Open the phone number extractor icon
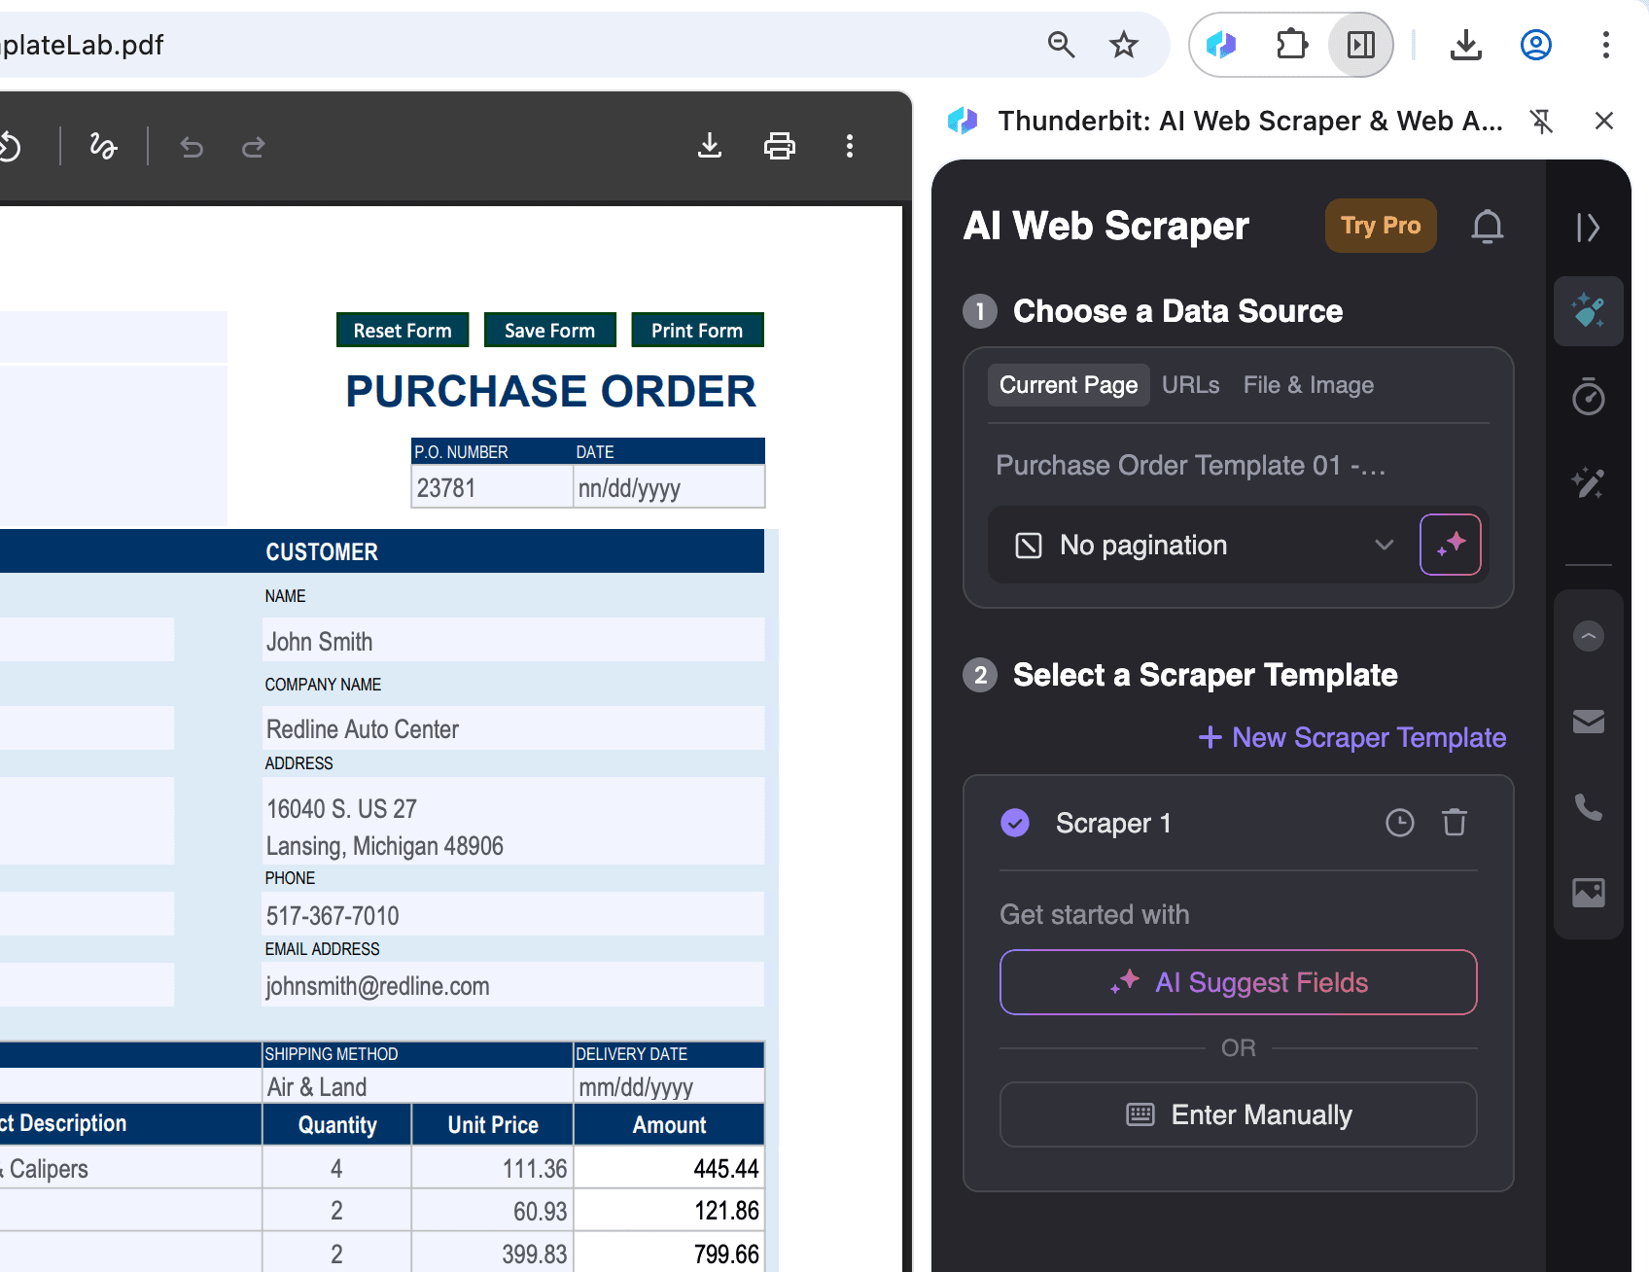The height and width of the screenshot is (1272, 1649). pyautogui.click(x=1589, y=807)
